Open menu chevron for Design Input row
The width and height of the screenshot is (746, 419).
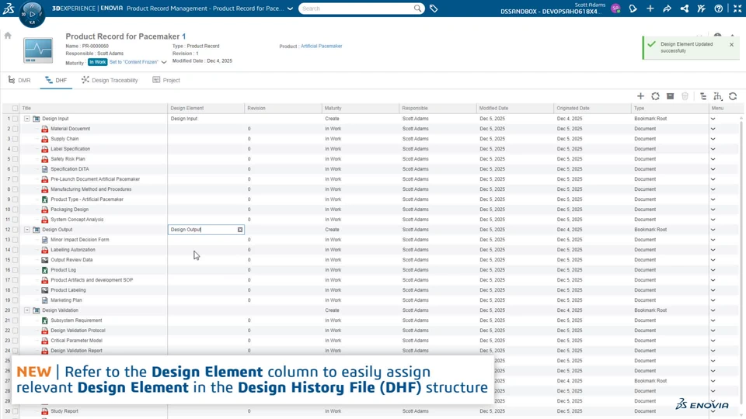tap(713, 119)
